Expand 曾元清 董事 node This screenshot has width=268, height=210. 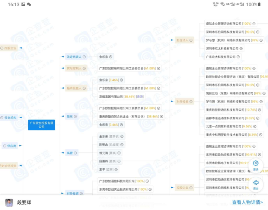point(119,153)
